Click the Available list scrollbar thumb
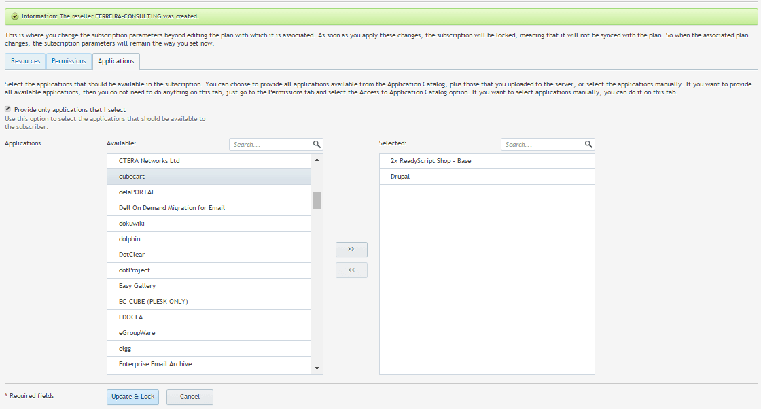Viewport: 761px width, 409px height. pyautogui.click(x=317, y=200)
